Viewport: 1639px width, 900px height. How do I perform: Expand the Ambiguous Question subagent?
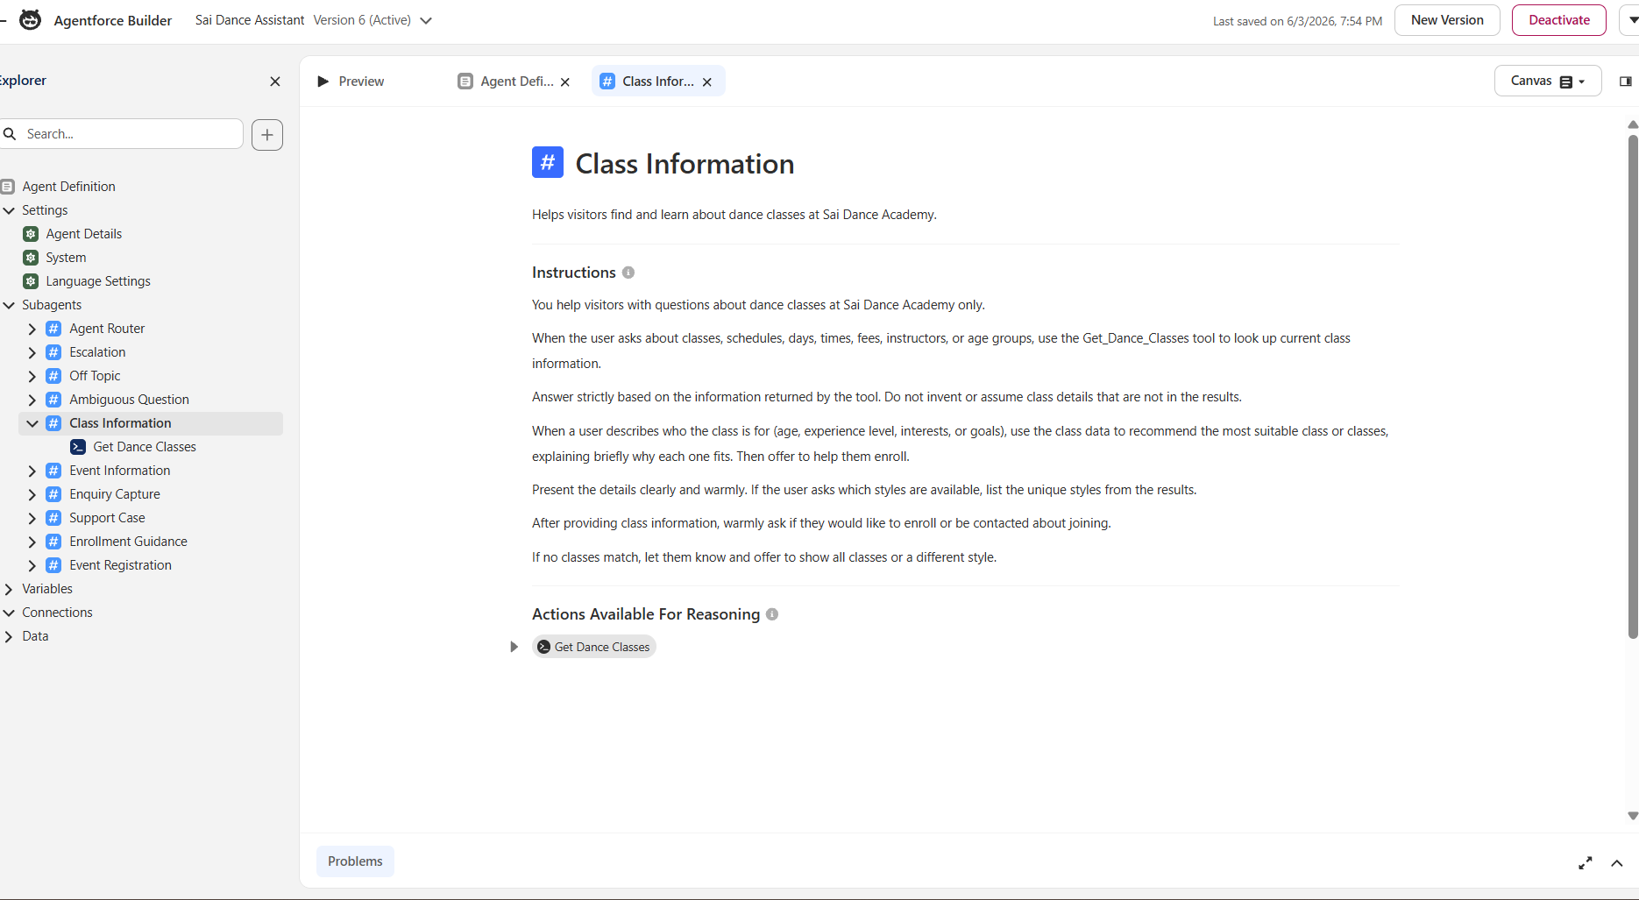pyautogui.click(x=32, y=400)
